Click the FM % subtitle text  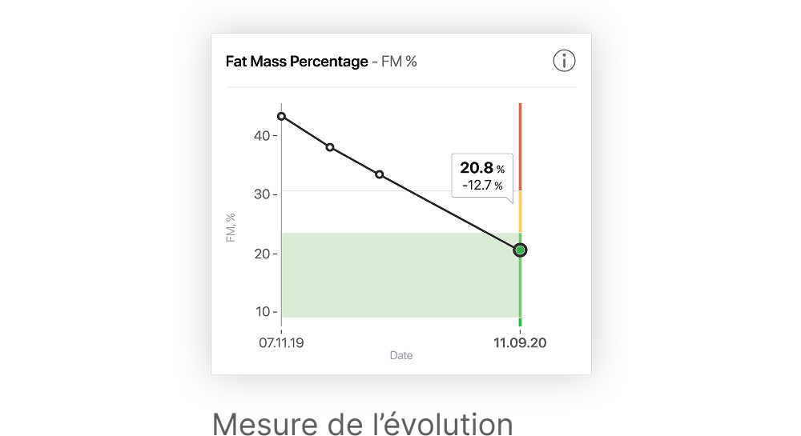[x=399, y=62]
